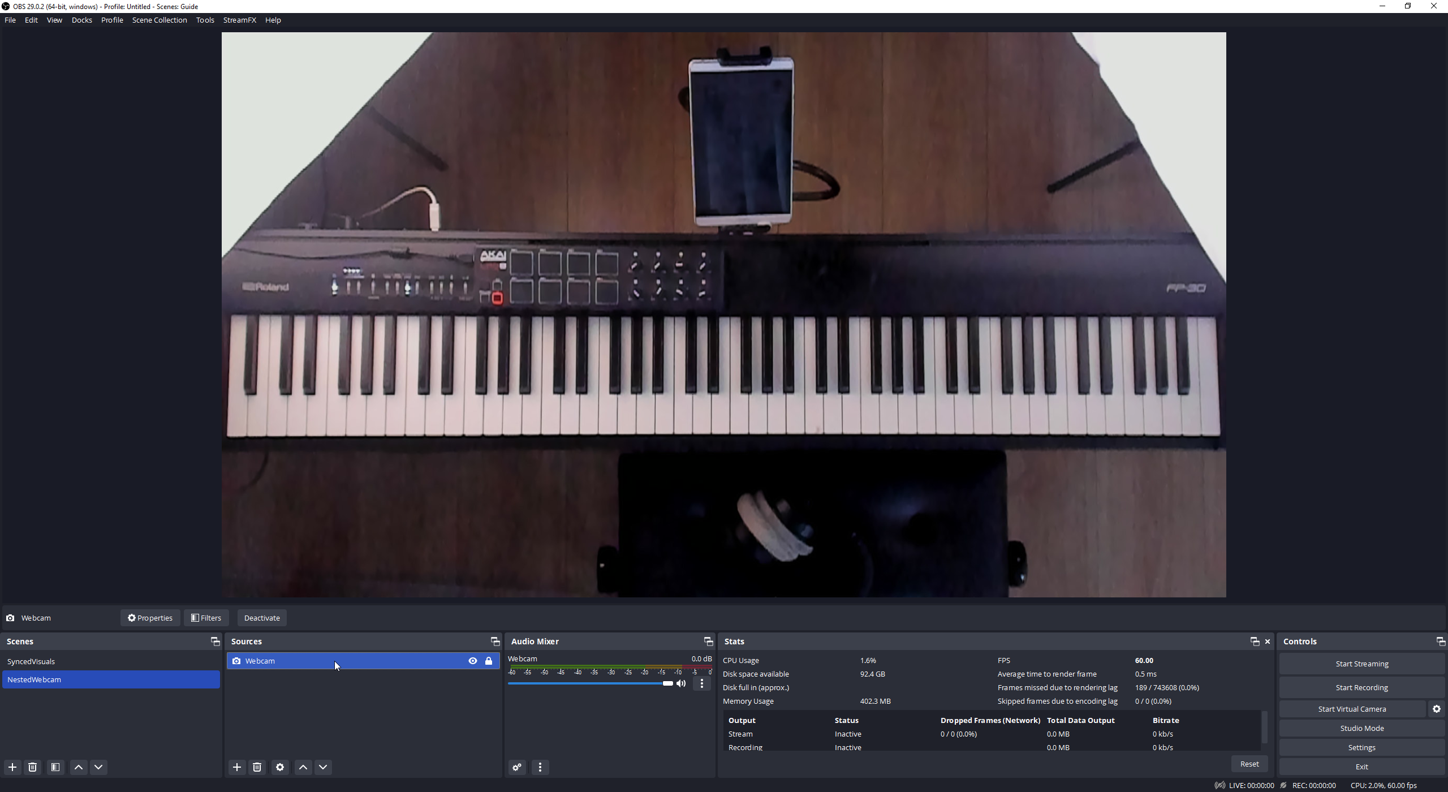Open the StreamFX menu
The image size is (1448, 792).
[x=239, y=20]
